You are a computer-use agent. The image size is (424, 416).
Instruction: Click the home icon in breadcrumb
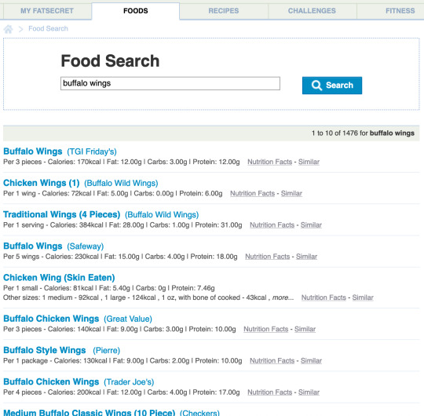[8, 29]
